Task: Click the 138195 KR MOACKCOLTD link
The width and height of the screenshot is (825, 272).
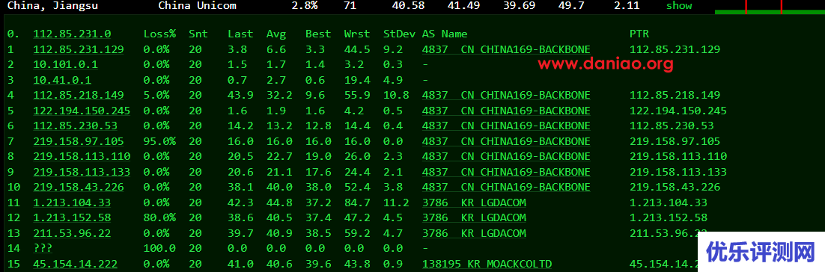Action: pyautogui.click(x=487, y=264)
